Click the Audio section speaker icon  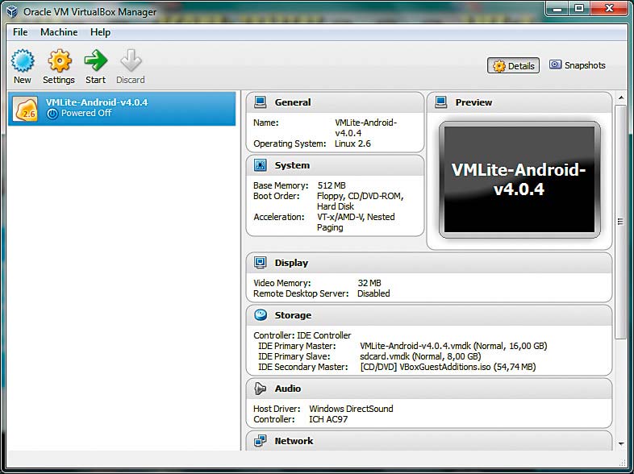[260, 389]
